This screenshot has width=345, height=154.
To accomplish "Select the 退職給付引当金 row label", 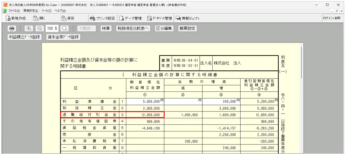I will pos(90,115).
